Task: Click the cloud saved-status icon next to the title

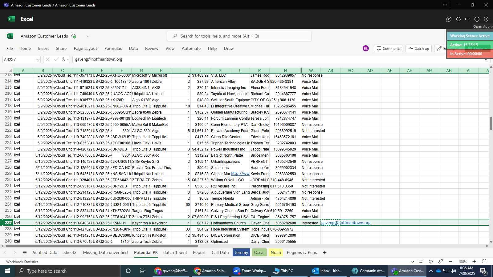Action: tap(73, 36)
